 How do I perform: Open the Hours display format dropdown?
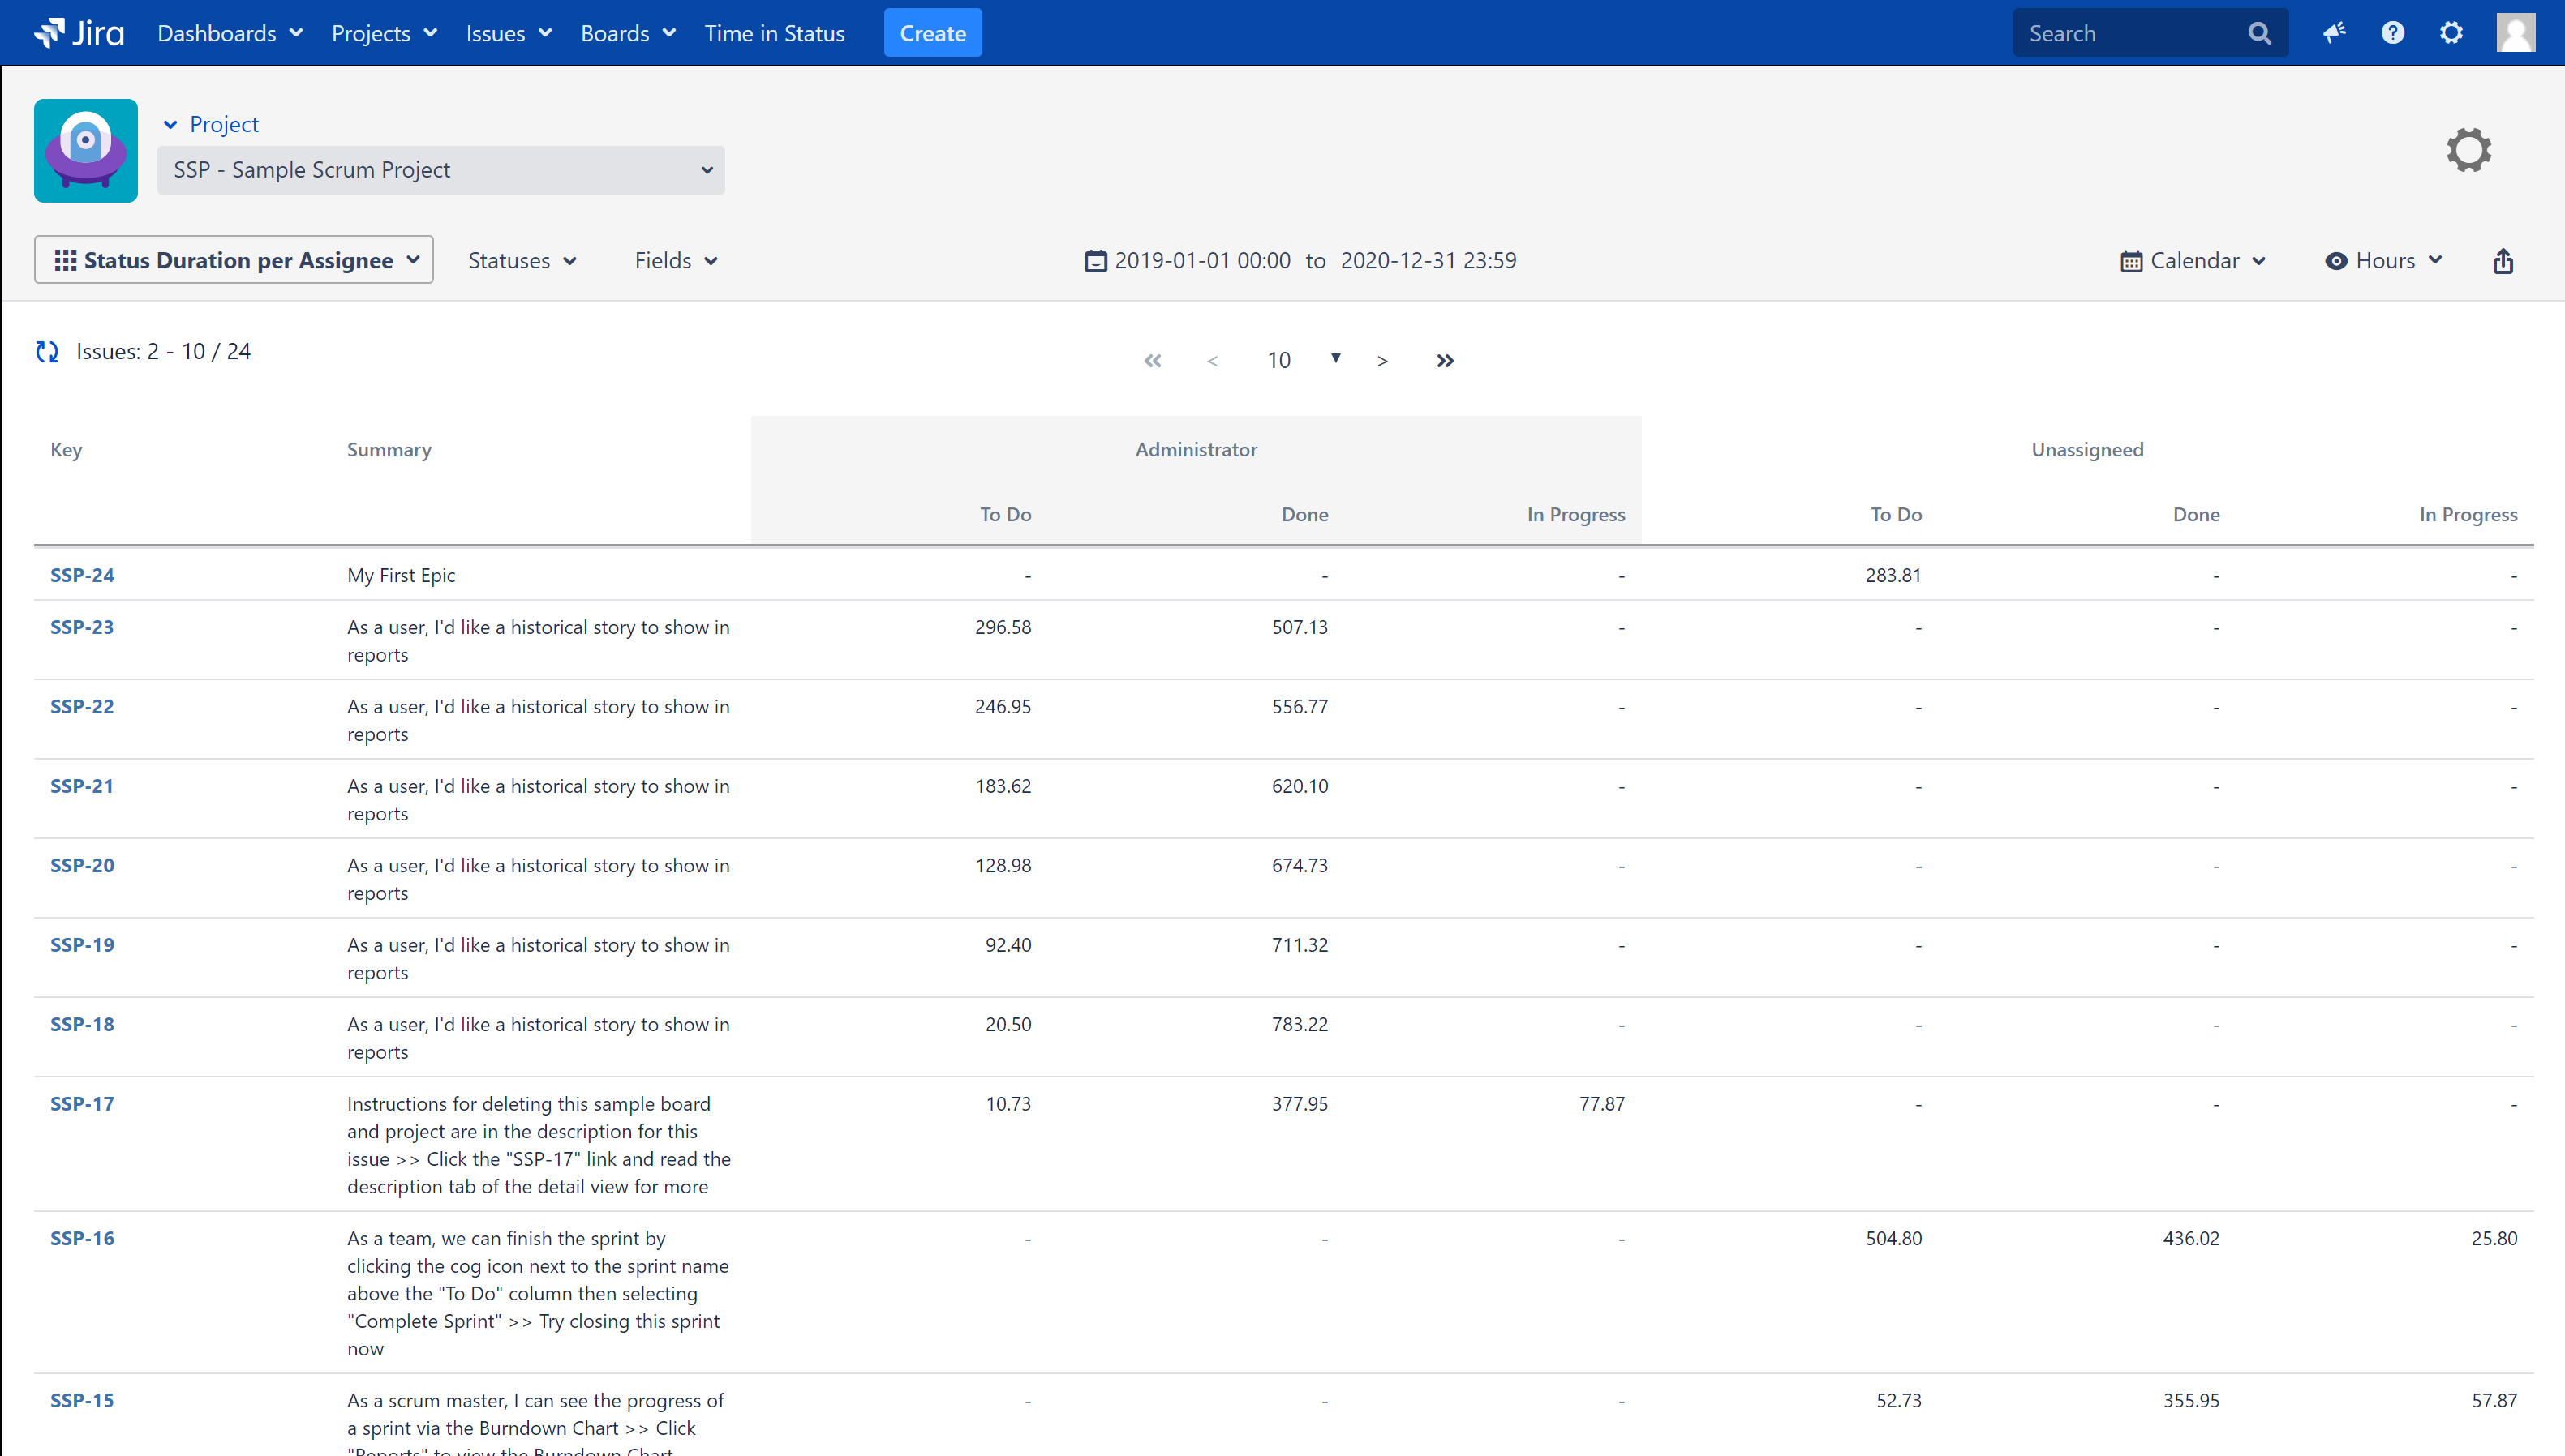[2383, 261]
